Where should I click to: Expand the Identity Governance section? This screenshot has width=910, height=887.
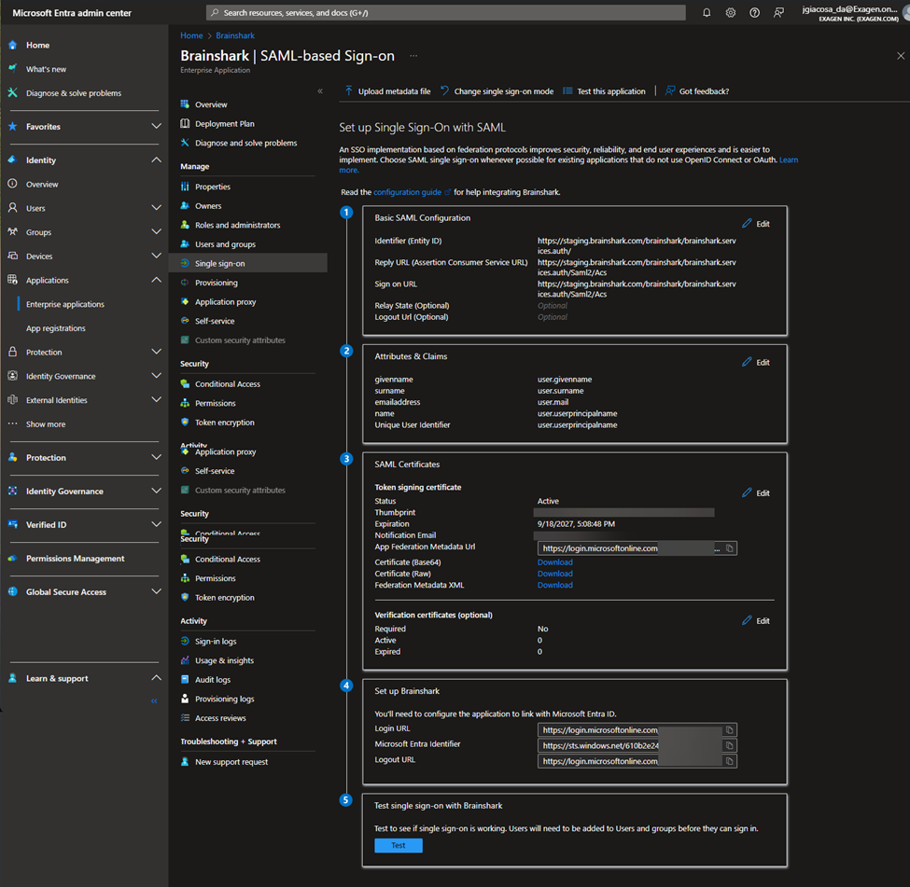click(156, 492)
